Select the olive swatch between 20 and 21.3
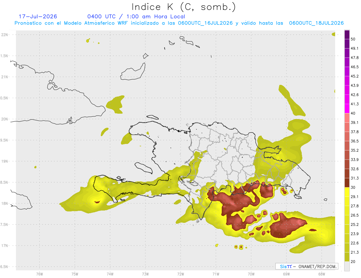 coord(347,257)
